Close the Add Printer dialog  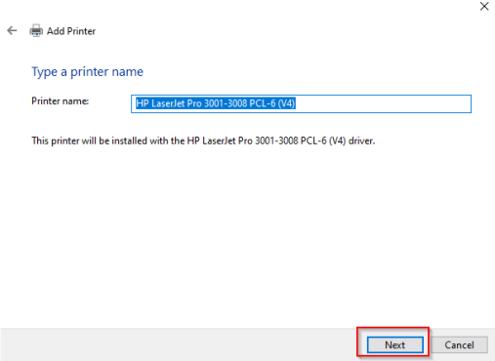tap(484, 6)
